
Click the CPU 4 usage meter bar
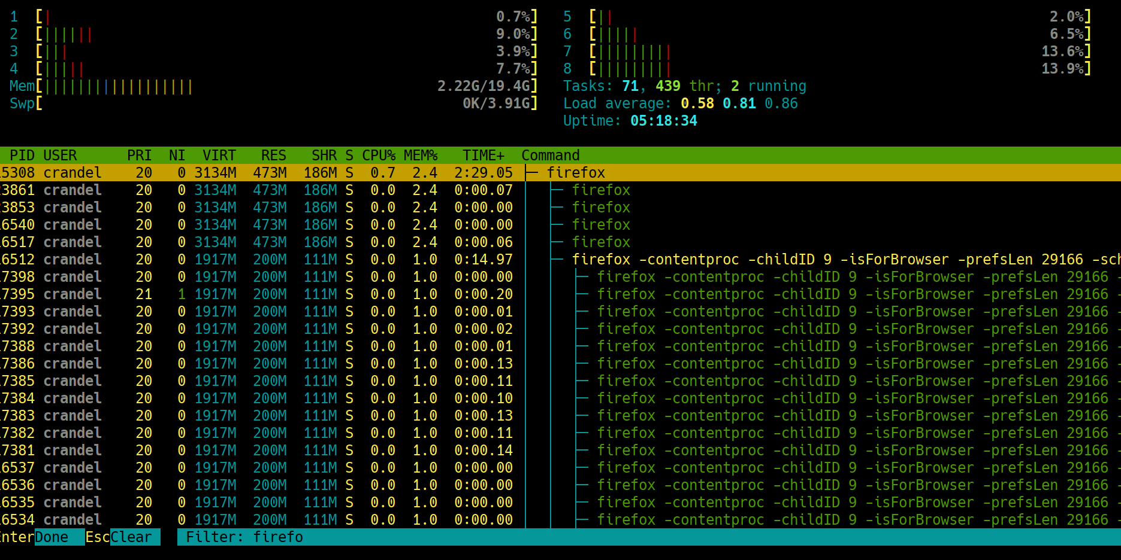pyautogui.click(x=274, y=69)
